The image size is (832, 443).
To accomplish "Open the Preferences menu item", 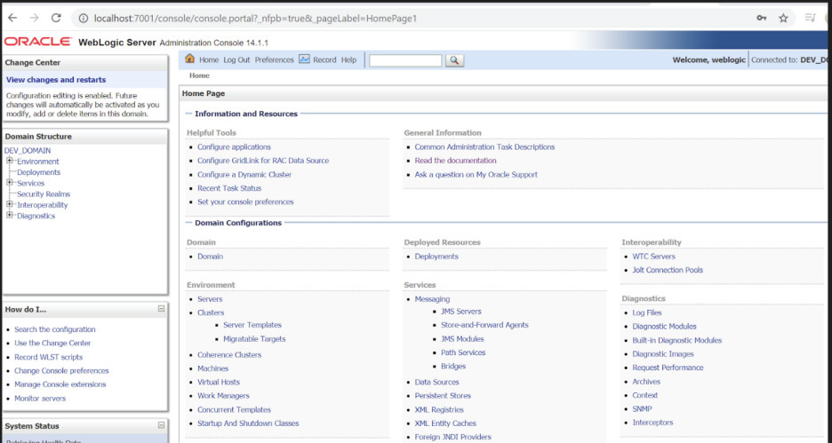I will point(274,60).
